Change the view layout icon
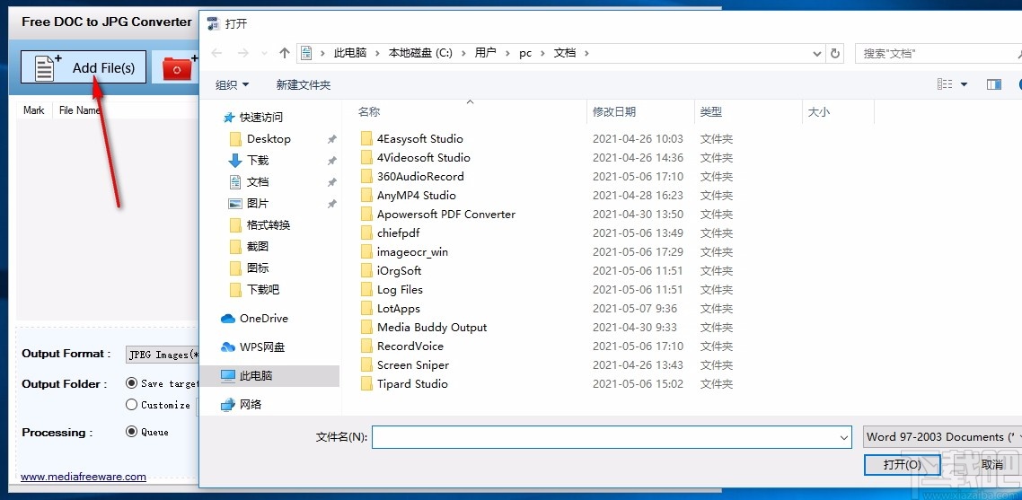1022x500 pixels. pyautogui.click(x=945, y=84)
